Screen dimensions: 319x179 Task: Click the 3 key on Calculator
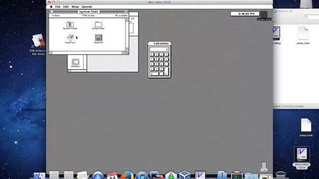pyautogui.click(x=161, y=69)
